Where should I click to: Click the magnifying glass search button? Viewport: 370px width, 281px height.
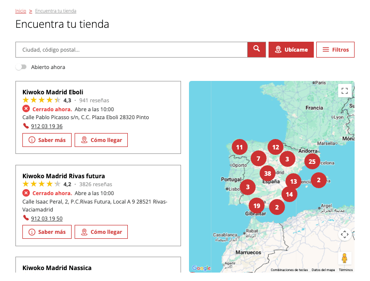tap(257, 50)
